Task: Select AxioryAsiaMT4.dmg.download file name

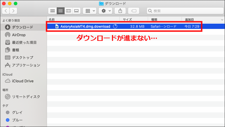Action: tap(85, 26)
